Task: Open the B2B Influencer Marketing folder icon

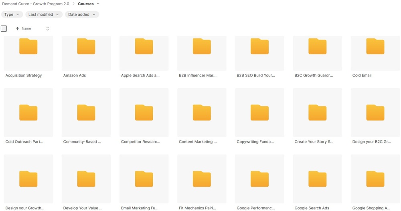Action: point(202,46)
